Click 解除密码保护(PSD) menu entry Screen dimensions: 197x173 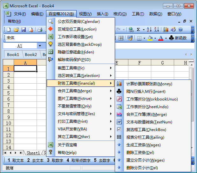pos(80,59)
